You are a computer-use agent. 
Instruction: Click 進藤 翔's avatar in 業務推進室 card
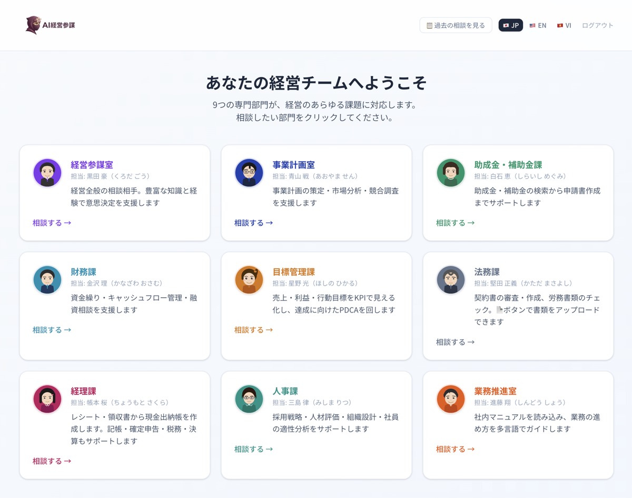click(450, 399)
